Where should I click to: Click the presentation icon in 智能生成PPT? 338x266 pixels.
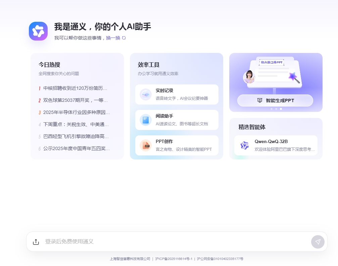pos(260,101)
